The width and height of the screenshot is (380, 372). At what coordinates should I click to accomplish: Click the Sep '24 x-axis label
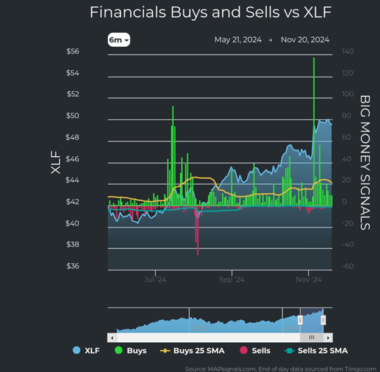point(231,280)
